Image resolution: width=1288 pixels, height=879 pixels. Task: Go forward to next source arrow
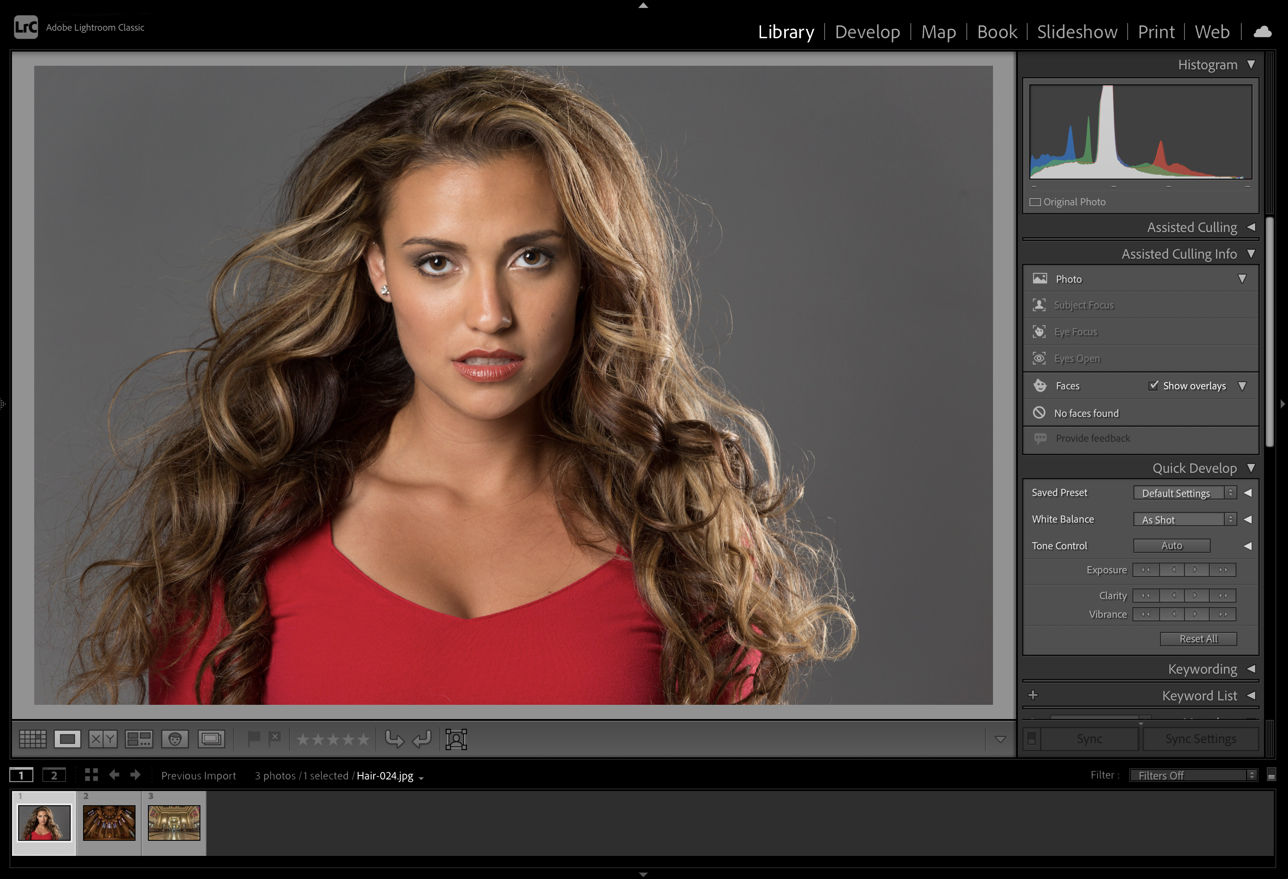point(135,775)
